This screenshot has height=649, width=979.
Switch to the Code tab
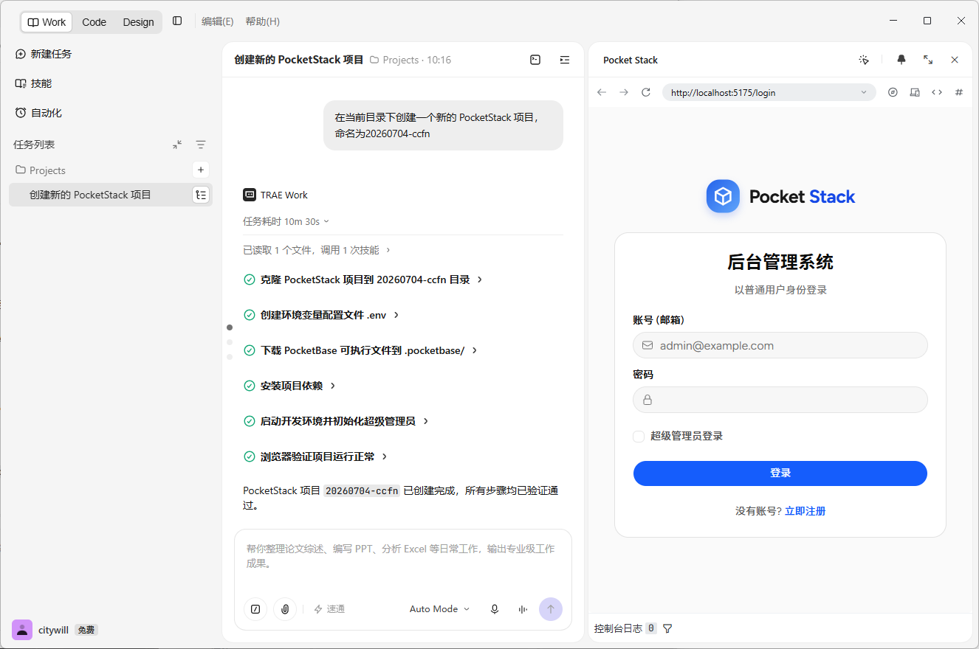(x=94, y=22)
